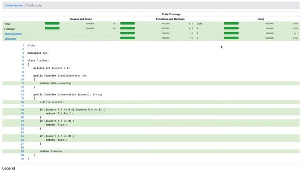302x170 pixels.
Task: Select line number 1 anchor
Action: click(23, 45)
